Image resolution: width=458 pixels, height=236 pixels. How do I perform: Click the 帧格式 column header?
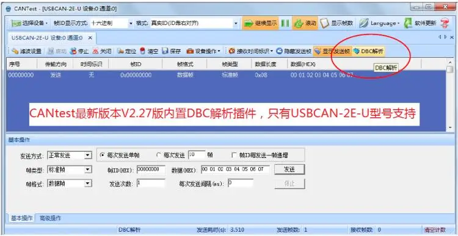[184, 64]
